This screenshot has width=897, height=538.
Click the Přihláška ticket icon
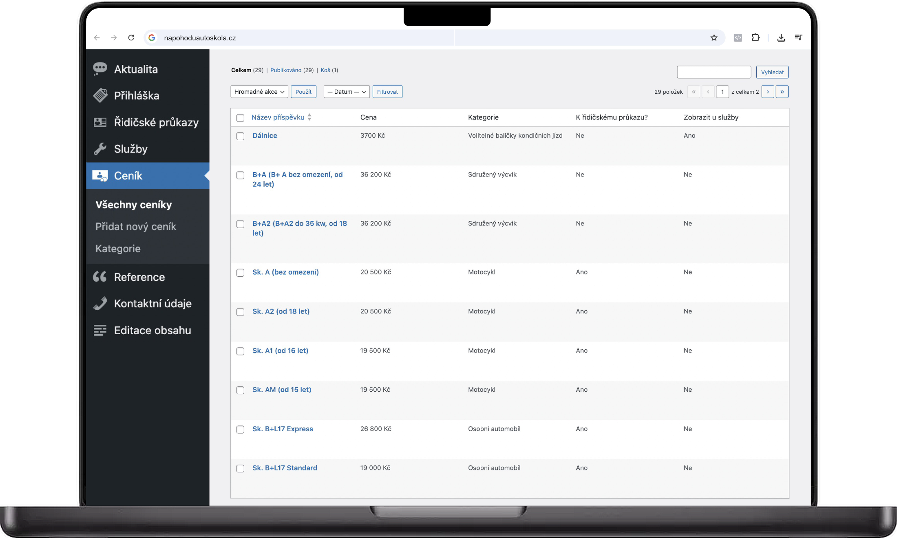click(100, 95)
